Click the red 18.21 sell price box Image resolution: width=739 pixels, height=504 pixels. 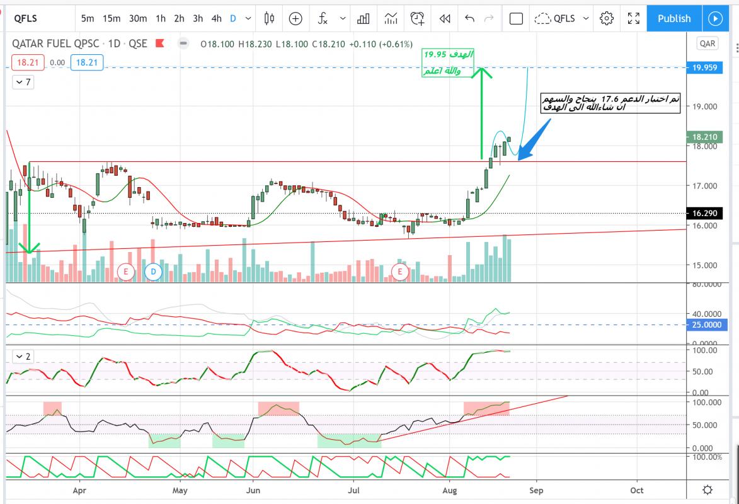pyautogui.click(x=28, y=62)
